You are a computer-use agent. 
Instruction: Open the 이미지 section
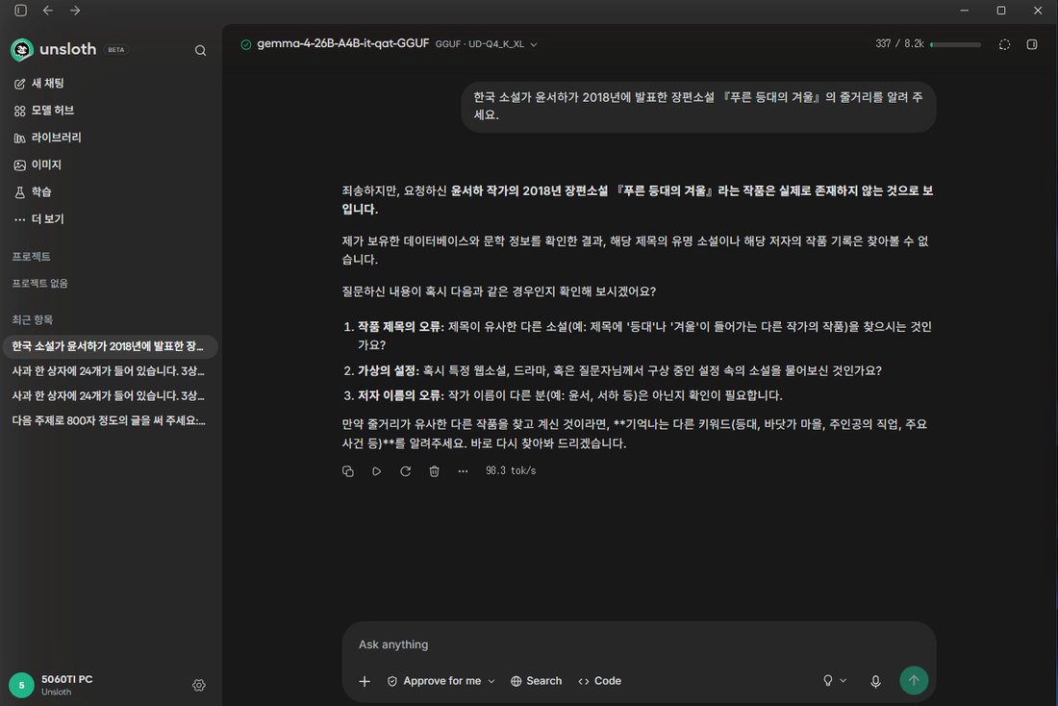38,164
